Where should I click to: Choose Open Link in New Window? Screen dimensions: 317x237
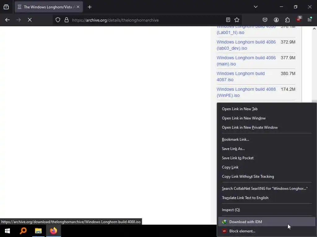pos(267,118)
